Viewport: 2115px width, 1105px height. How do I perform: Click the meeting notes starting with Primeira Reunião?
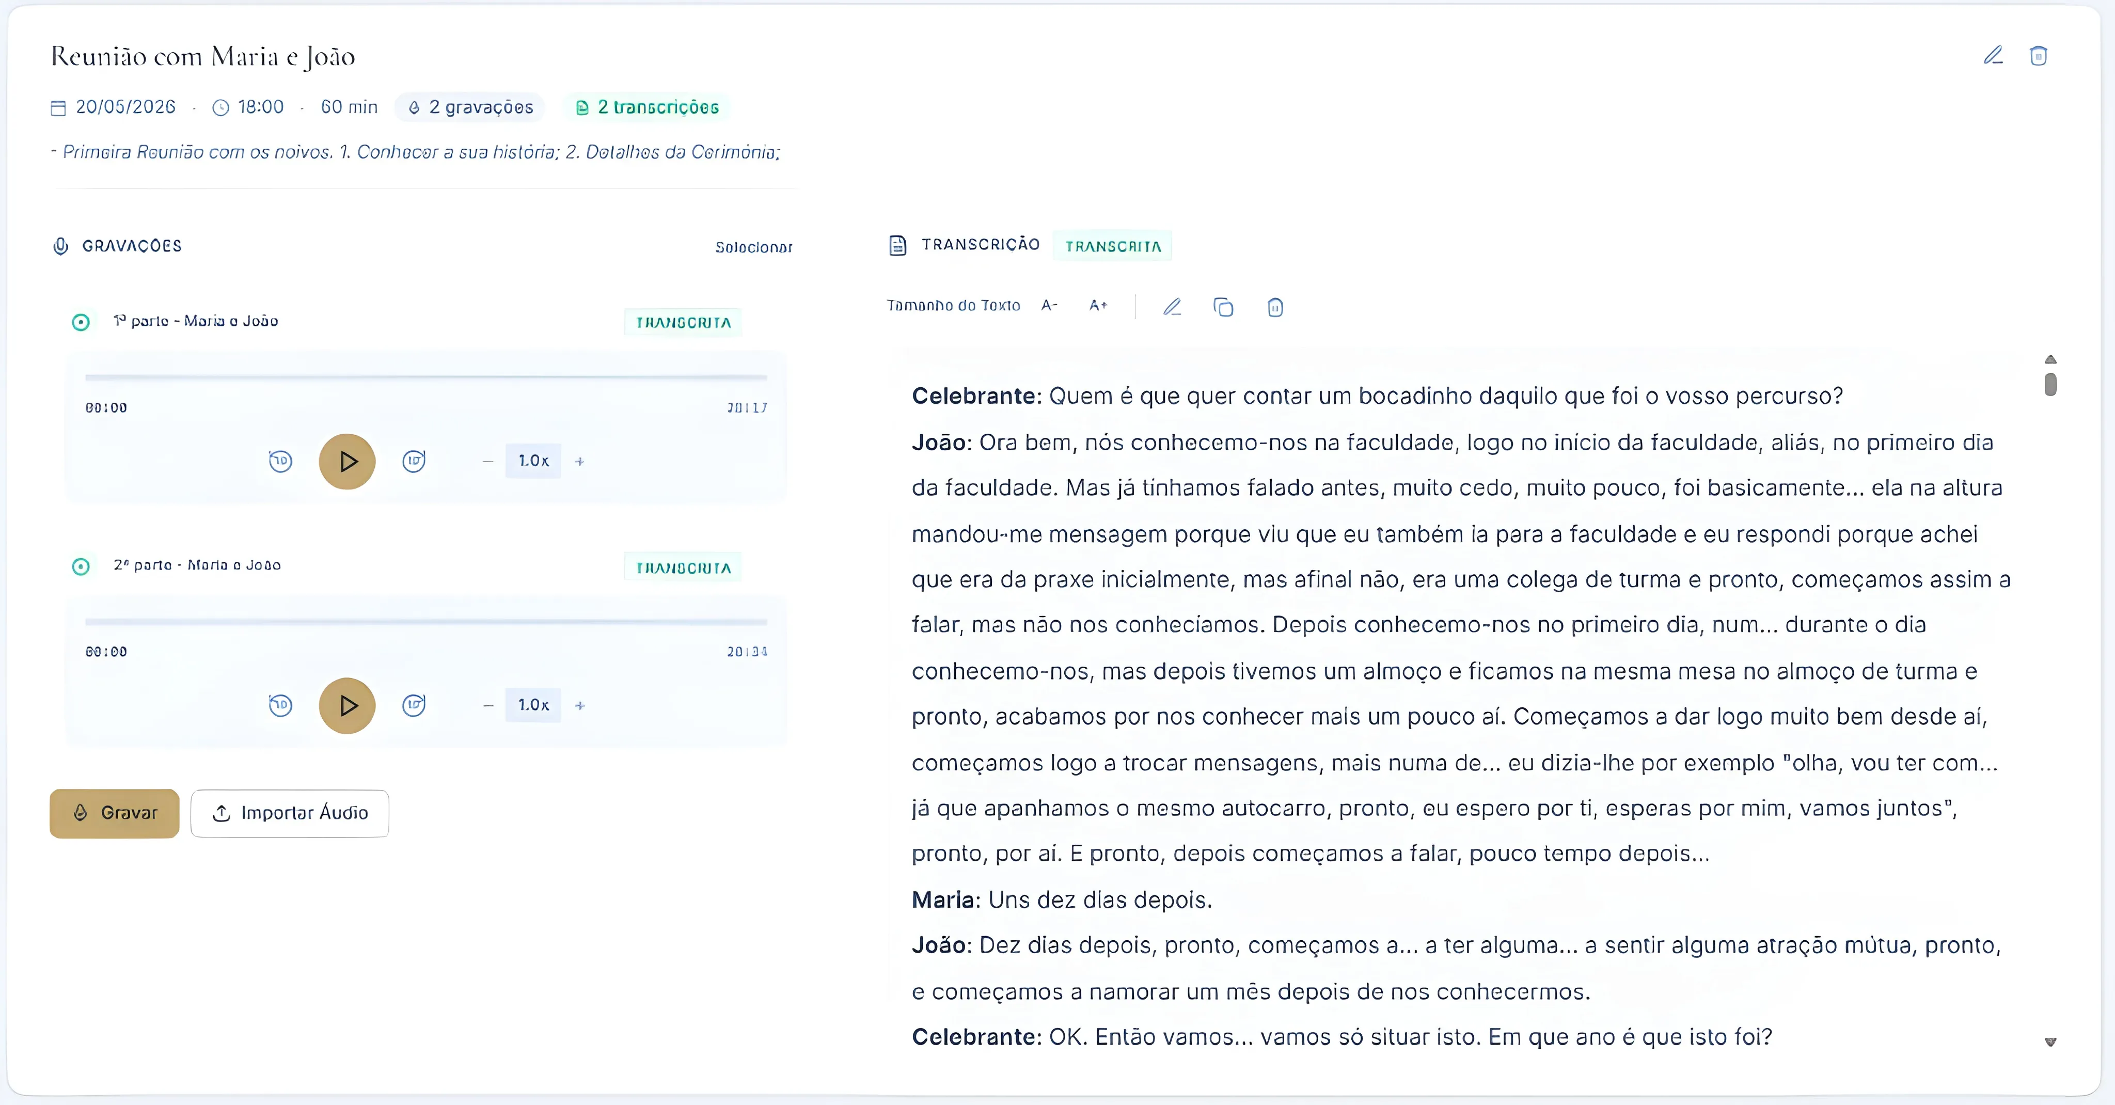416,152
